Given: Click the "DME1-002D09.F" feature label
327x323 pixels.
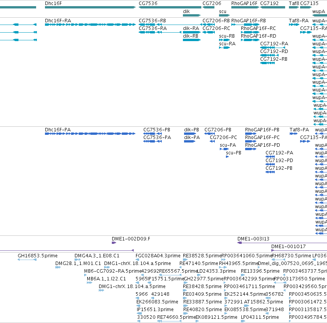Looking at the screenshot, I should click(131, 239).
